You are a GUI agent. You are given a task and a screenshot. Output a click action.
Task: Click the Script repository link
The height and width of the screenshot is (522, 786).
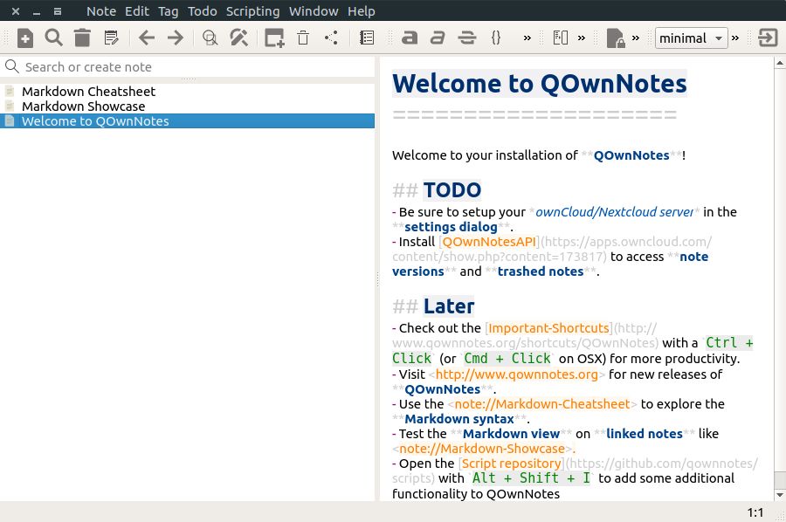(511, 464)
